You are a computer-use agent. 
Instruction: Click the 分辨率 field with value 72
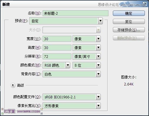tap(57, 56)
